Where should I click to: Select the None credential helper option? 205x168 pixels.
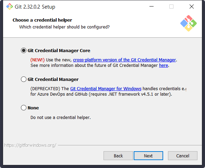point(24,108)
